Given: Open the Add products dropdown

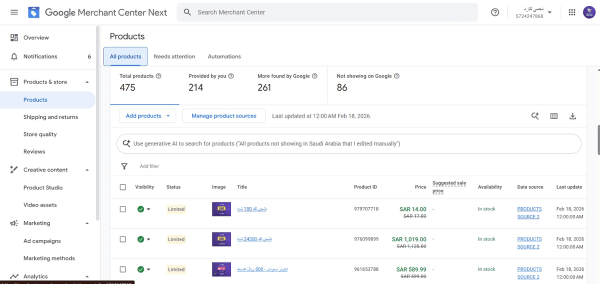Looking at the screenshot, I should 147,116.
